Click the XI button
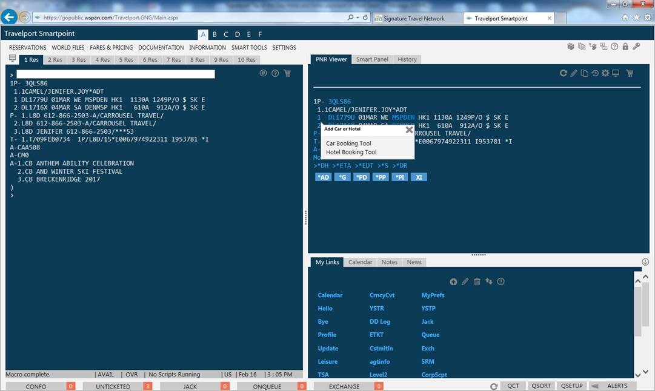 click(419, 177)
